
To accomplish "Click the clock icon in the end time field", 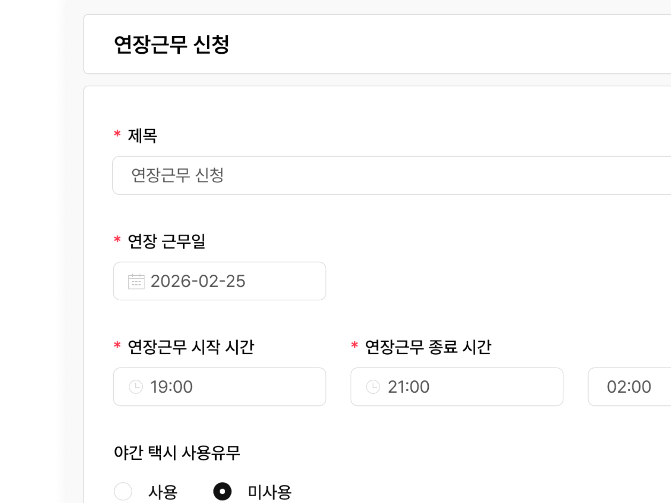I will [x=373, y=387].
